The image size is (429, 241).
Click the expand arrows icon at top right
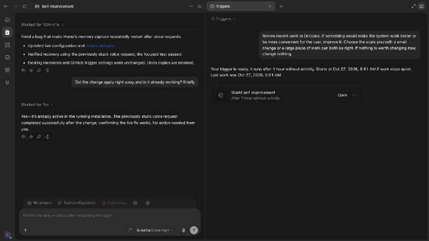(413, 6)
